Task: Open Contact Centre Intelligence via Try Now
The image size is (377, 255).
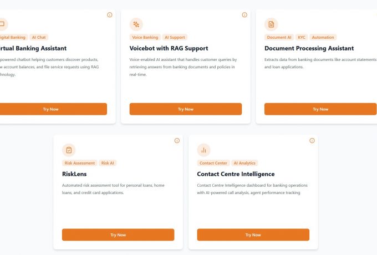Action: pos(253,235)
